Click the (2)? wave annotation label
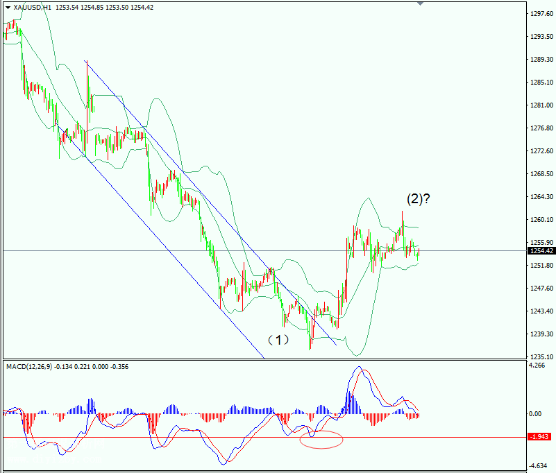 tap(419, 199)
